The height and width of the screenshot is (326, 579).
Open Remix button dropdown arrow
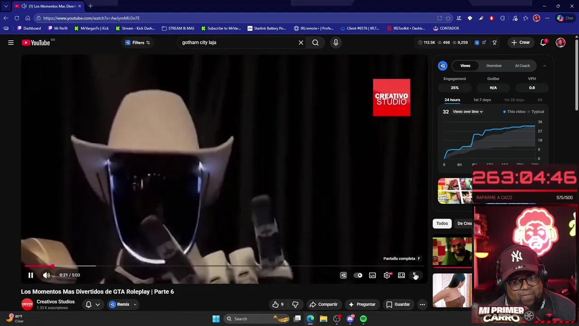[135, 304]
